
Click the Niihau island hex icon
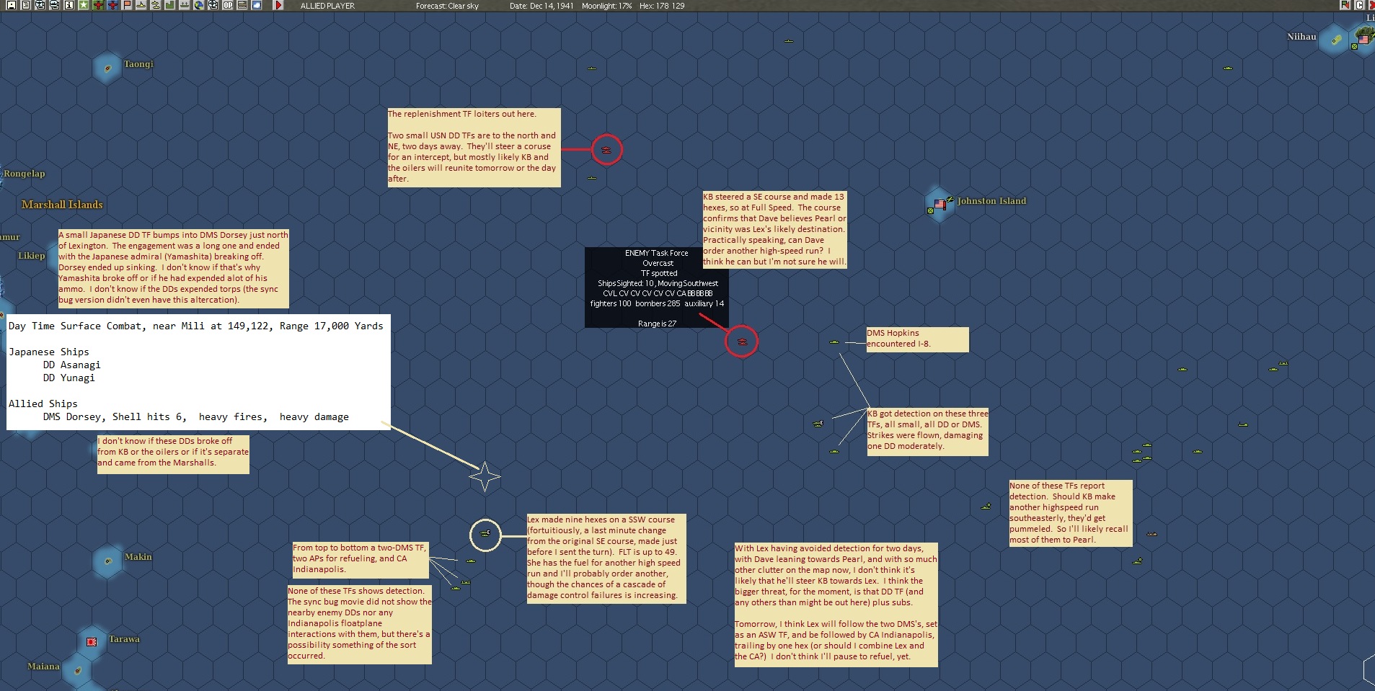(1336, 40)
